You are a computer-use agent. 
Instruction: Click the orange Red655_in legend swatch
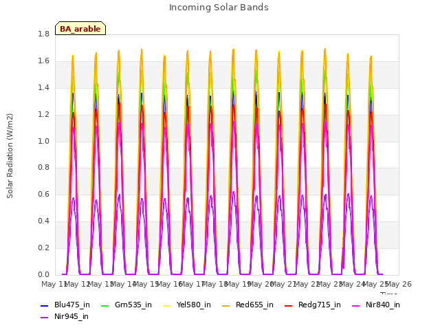[226, 305]
